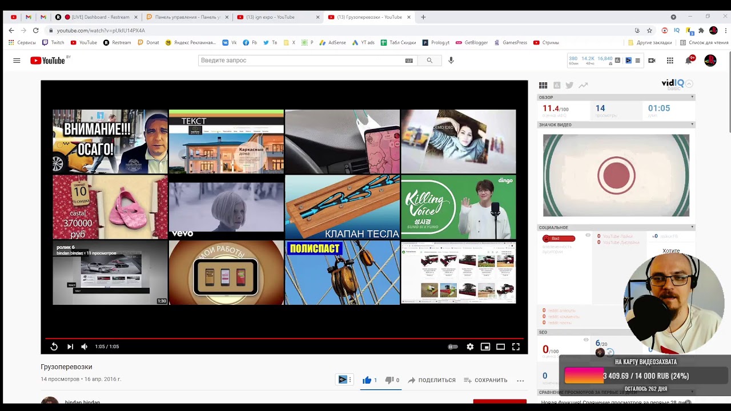Open the Список для чтения reading list
The width and height of the screenshot is (731, 411).
click(x=704, y=43)
